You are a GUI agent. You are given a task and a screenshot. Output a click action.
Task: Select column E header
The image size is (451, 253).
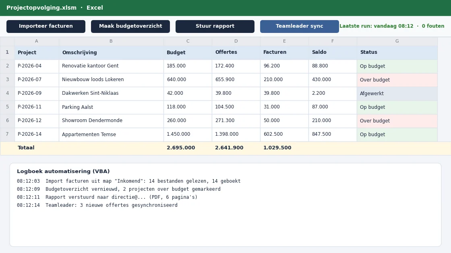tap(284, 41)
